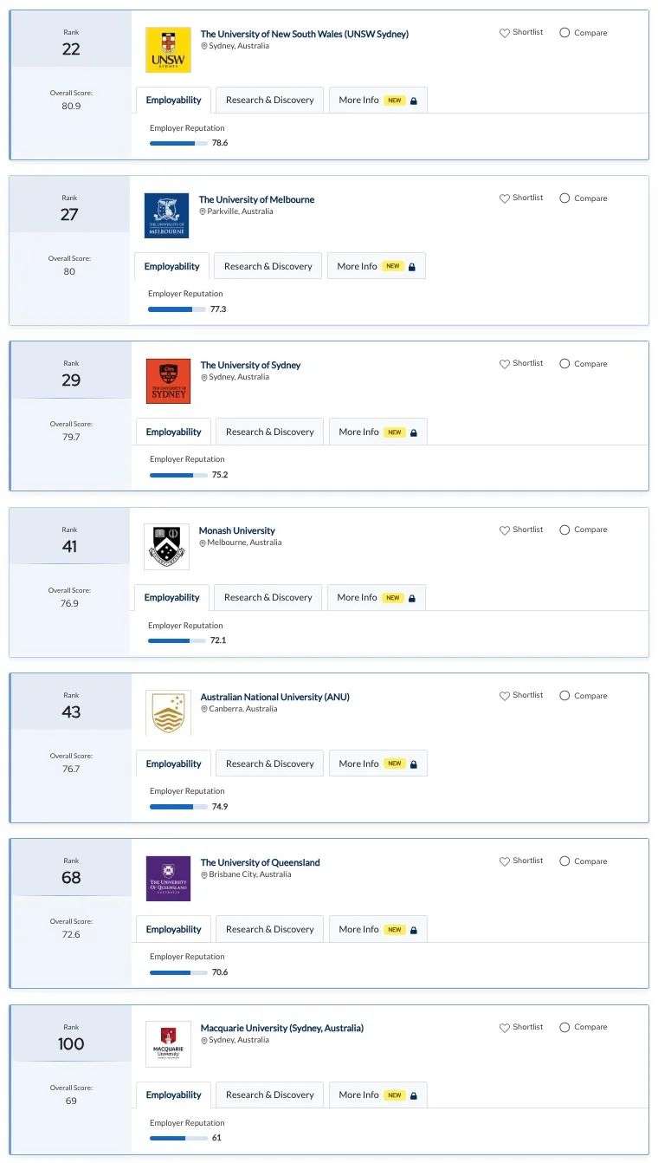Select Employability tab for Macquarie University
658x1163 pixels.
coord(173,1095)
